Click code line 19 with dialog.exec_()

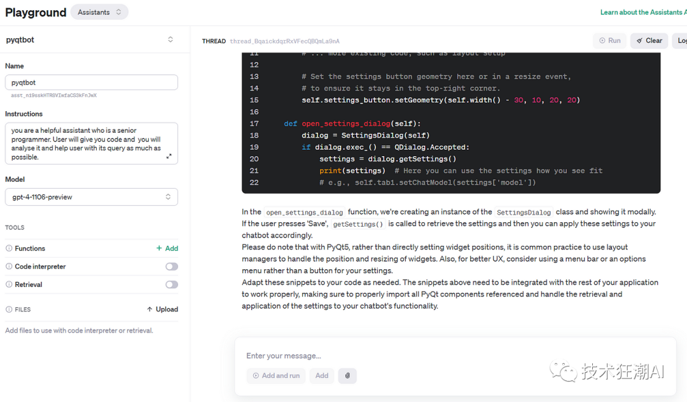point(385,147)
